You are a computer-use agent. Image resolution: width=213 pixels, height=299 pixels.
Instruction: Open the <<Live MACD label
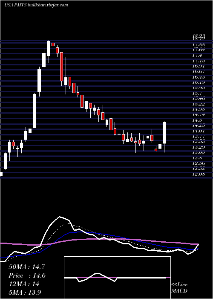pyautogui.click(x=179, y=288)
